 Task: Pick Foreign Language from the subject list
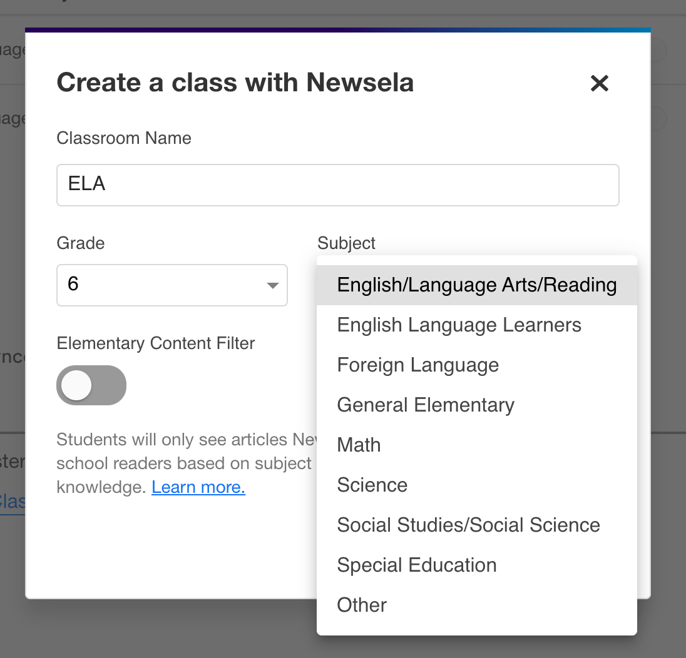[418, 365]
